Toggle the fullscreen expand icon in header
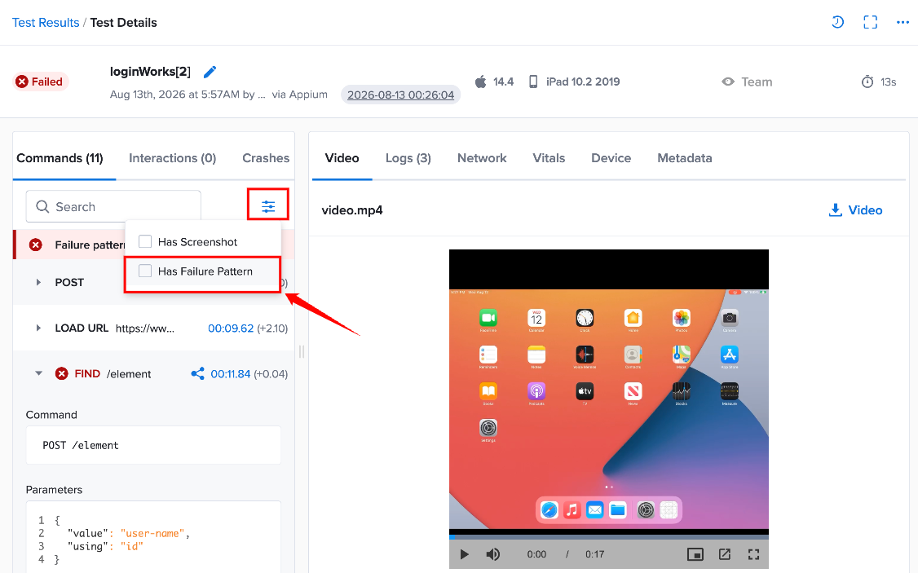 click(871, 22)
